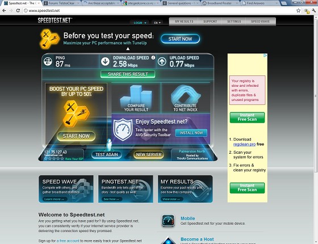
Task: Open the SUPPORT tab
Action: [x=210, y=22]
